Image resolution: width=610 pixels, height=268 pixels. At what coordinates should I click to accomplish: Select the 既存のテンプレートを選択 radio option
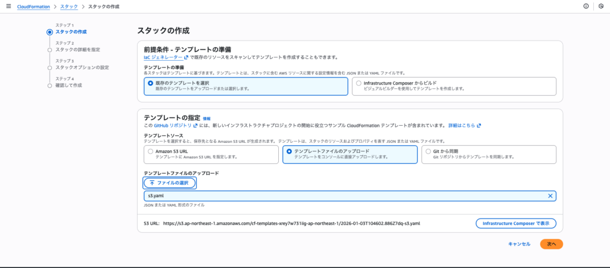(151, 83)
